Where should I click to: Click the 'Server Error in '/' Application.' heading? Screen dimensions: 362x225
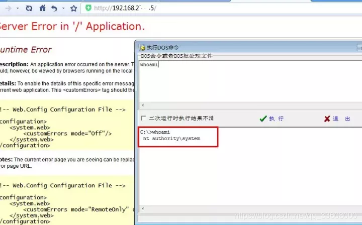click(x=72, y=27)
